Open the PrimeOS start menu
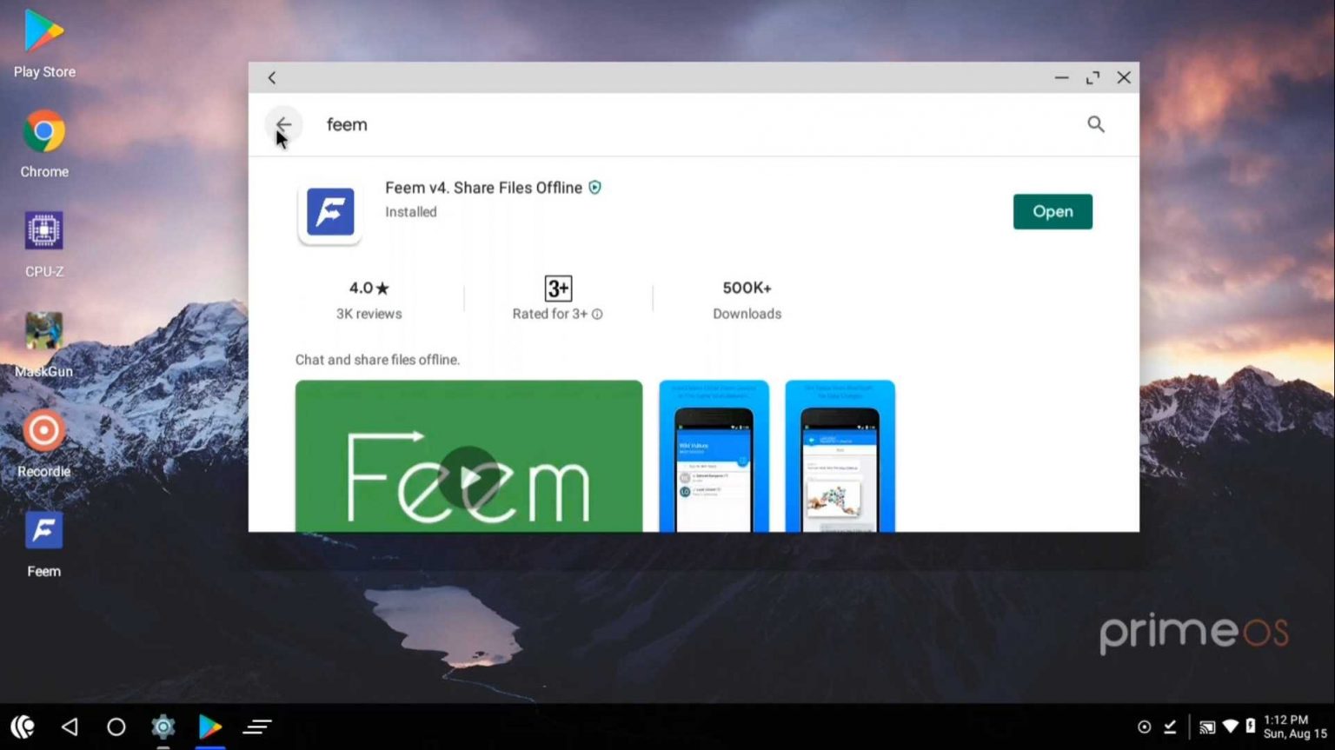This screenshot has width=1335, height=750. pyautogui.click(x=21, y=726)
